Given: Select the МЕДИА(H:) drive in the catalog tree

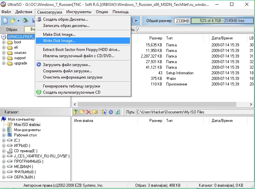Looking at the screenshot, I should (x=24, y=167).
